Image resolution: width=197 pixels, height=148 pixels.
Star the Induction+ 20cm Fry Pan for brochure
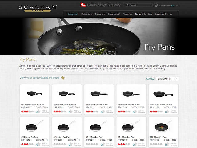[39, 111]
